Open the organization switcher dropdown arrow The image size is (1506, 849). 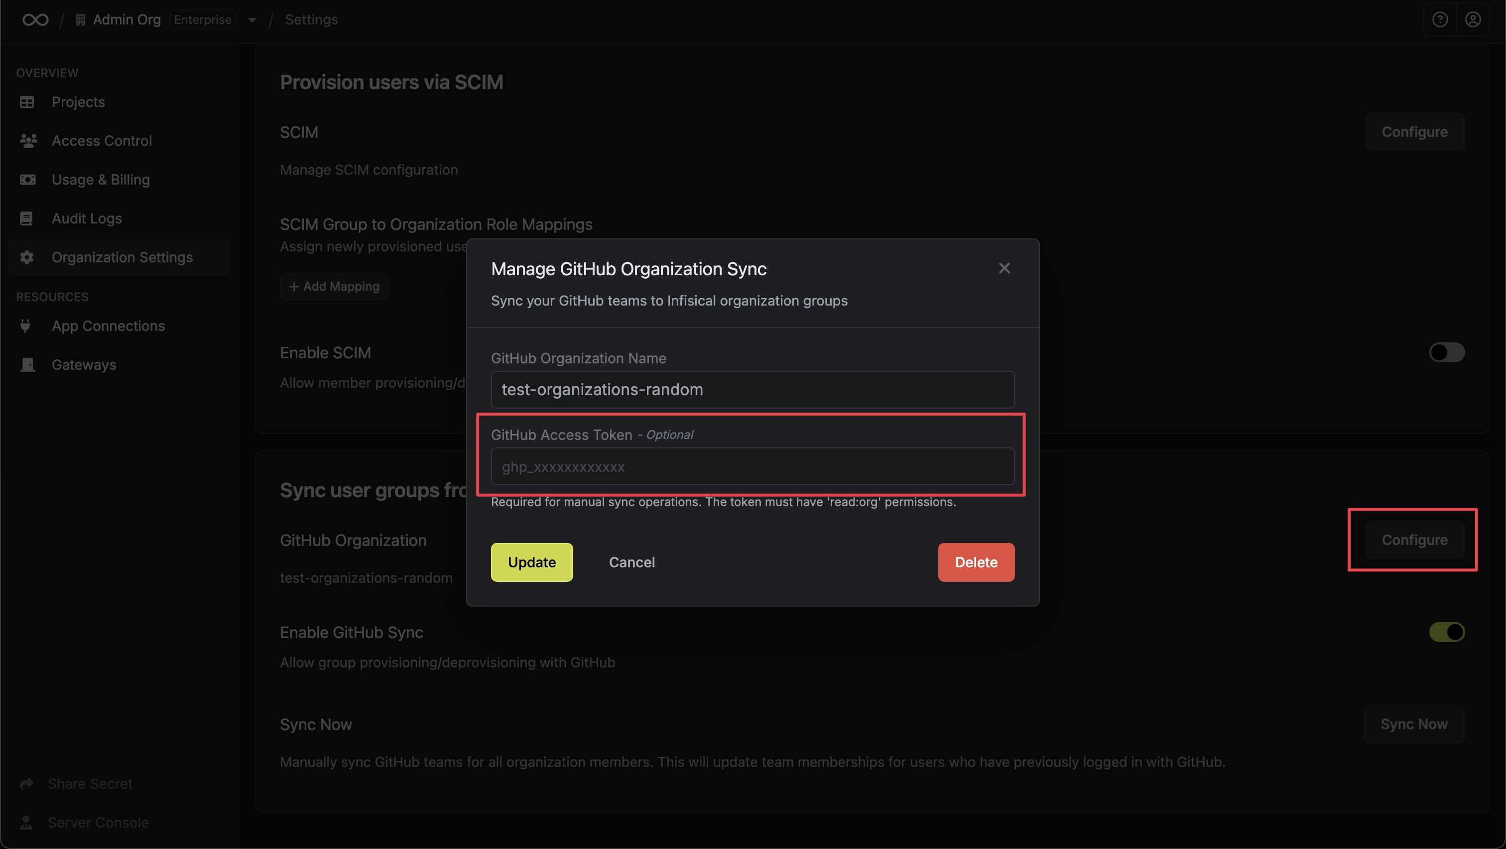coord(252,20)
